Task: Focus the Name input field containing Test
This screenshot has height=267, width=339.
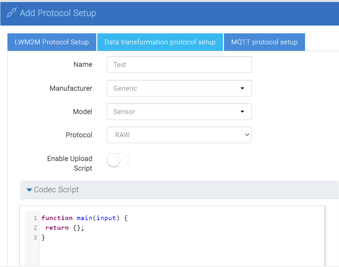Action: coord(179,65)
